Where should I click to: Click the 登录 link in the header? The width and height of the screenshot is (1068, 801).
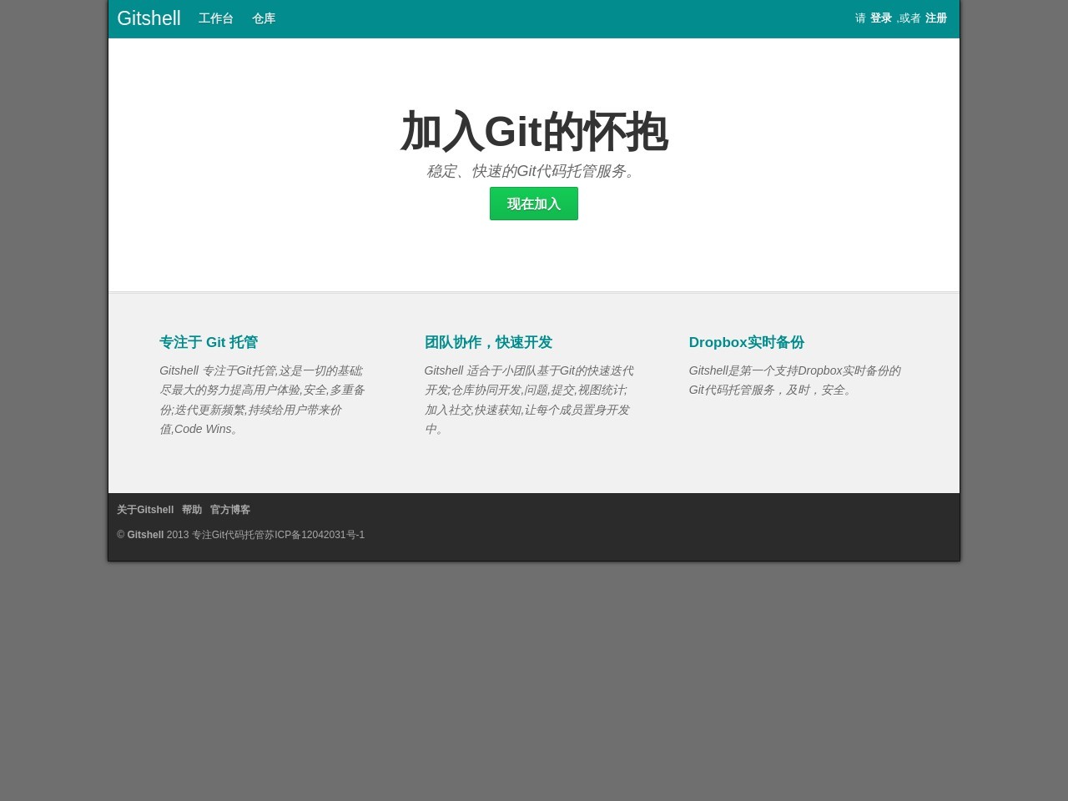pyautogui.click(x=881, y=18)
